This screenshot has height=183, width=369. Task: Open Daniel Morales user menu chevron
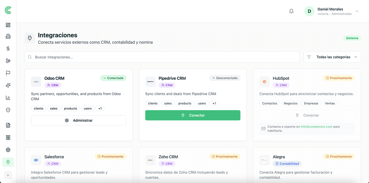tap(357, 11)
